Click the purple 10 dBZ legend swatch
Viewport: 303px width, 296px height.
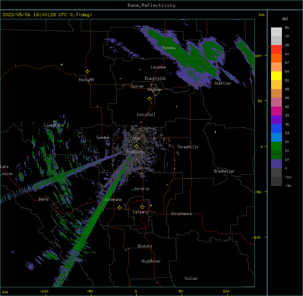click(x=276, y=164)
